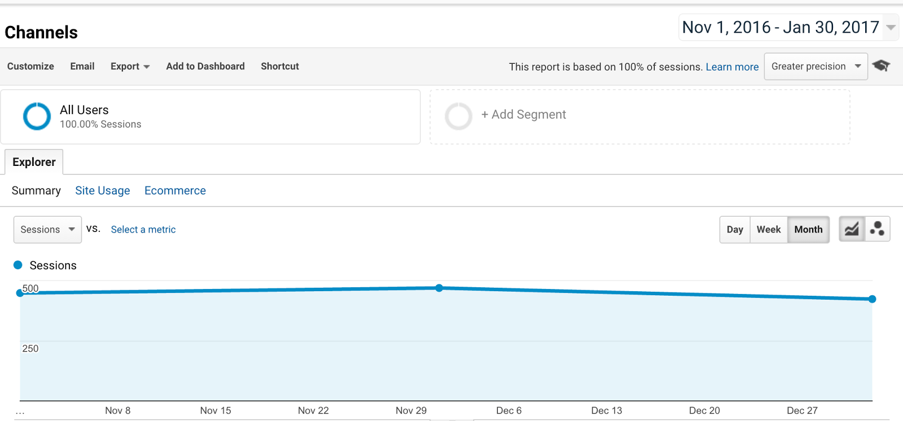Set graph interval to Week
Screen dimensions: 903x421
[768, 230]
